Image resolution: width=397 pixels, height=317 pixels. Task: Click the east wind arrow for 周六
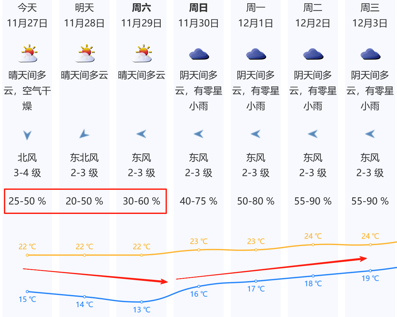[141, 134]
